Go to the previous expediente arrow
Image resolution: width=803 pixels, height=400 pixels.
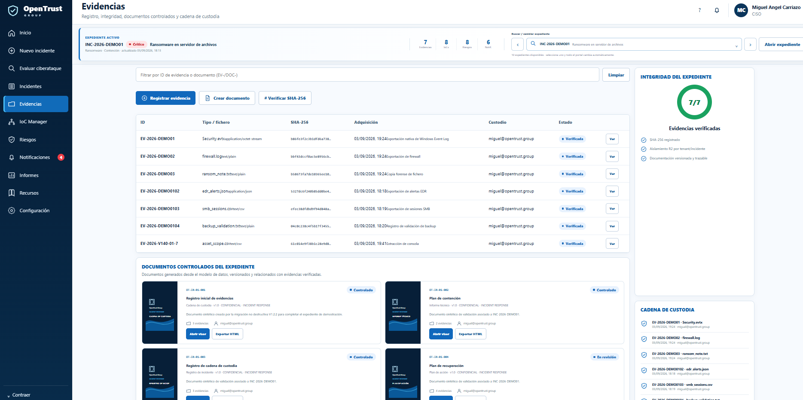[x=517, y=44]
